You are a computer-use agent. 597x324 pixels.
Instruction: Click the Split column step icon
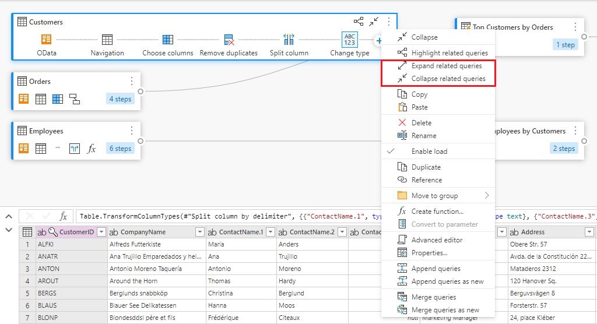pyautogui.click(x=289, y=40)
